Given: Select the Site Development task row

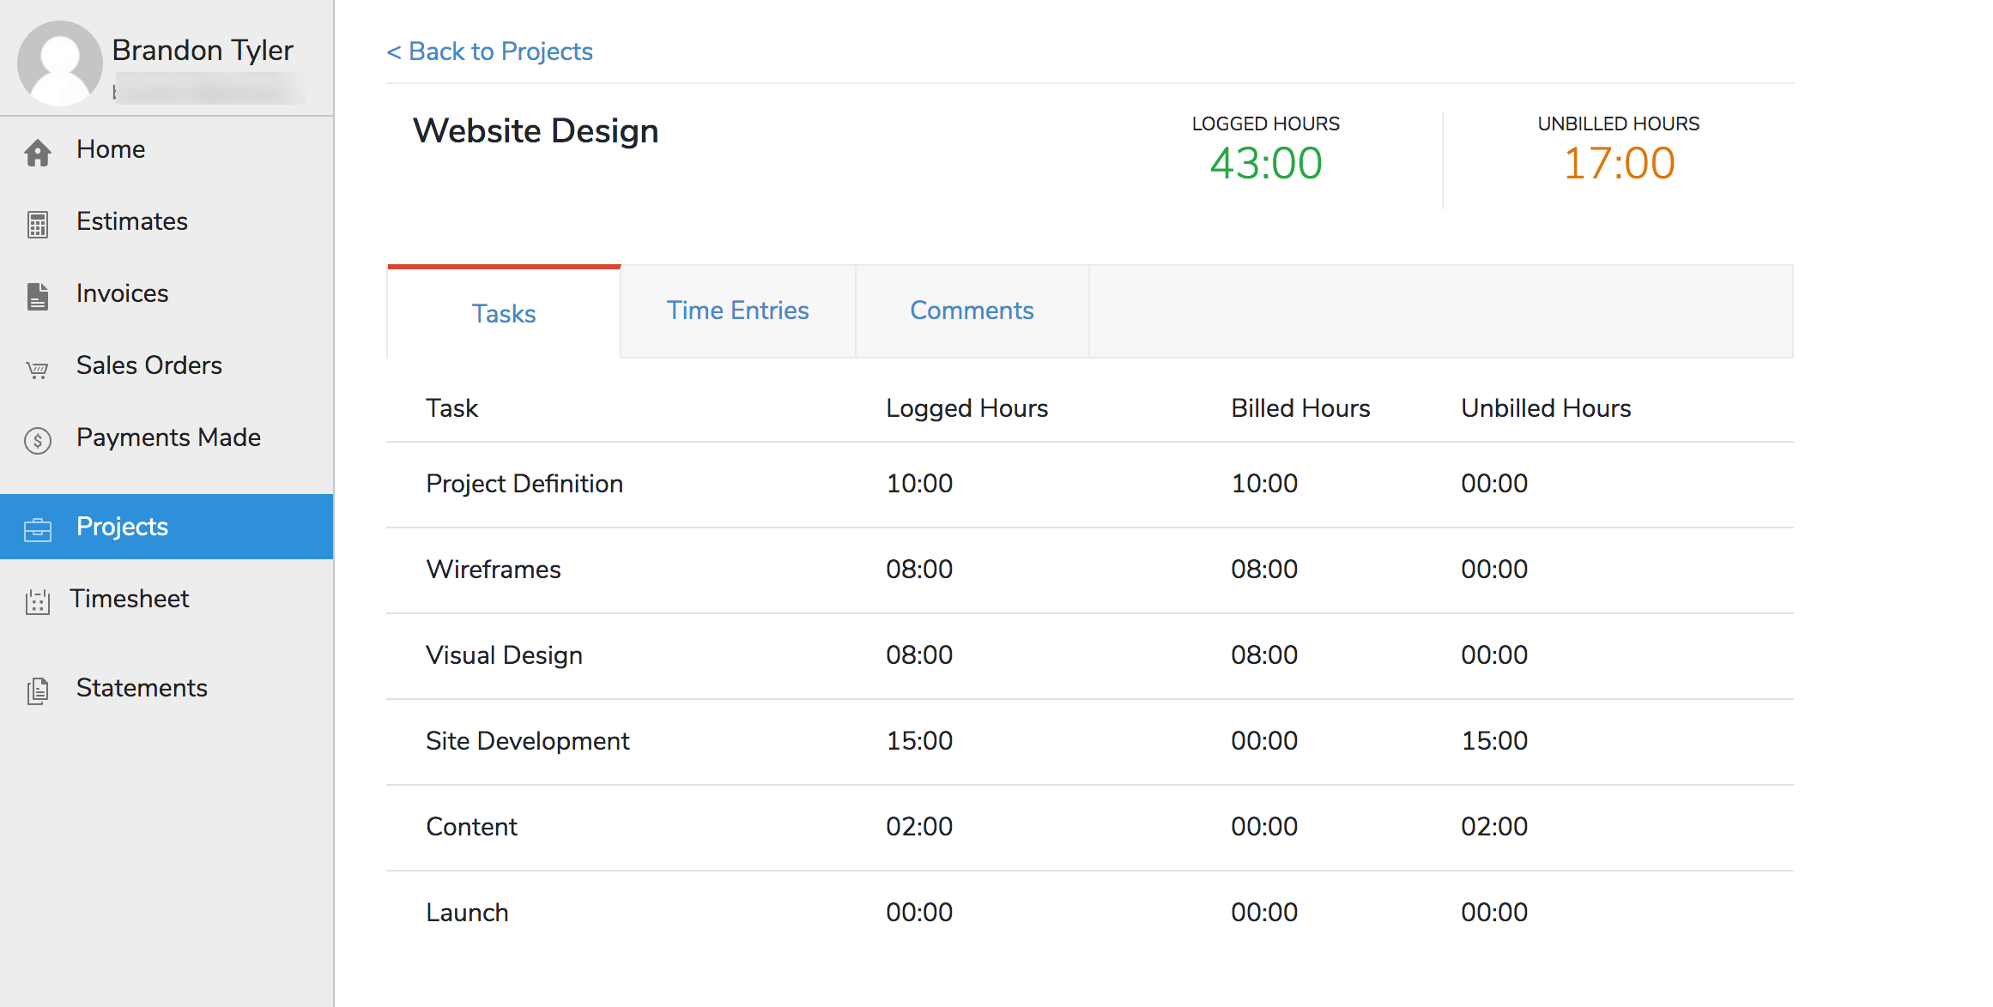Looking at the screenshot, I should 527,741.
